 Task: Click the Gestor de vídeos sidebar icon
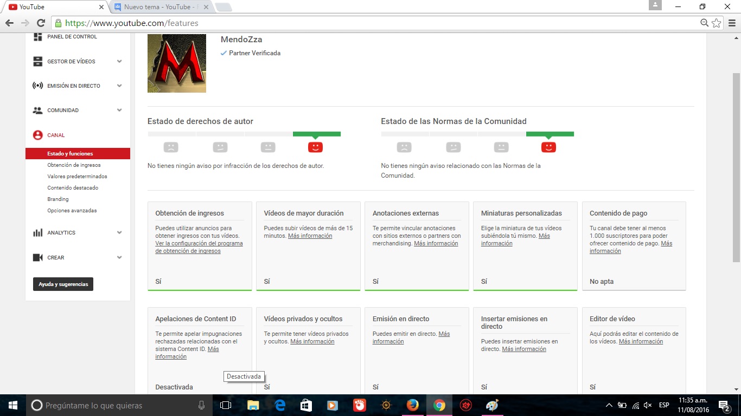click(37, 61)
